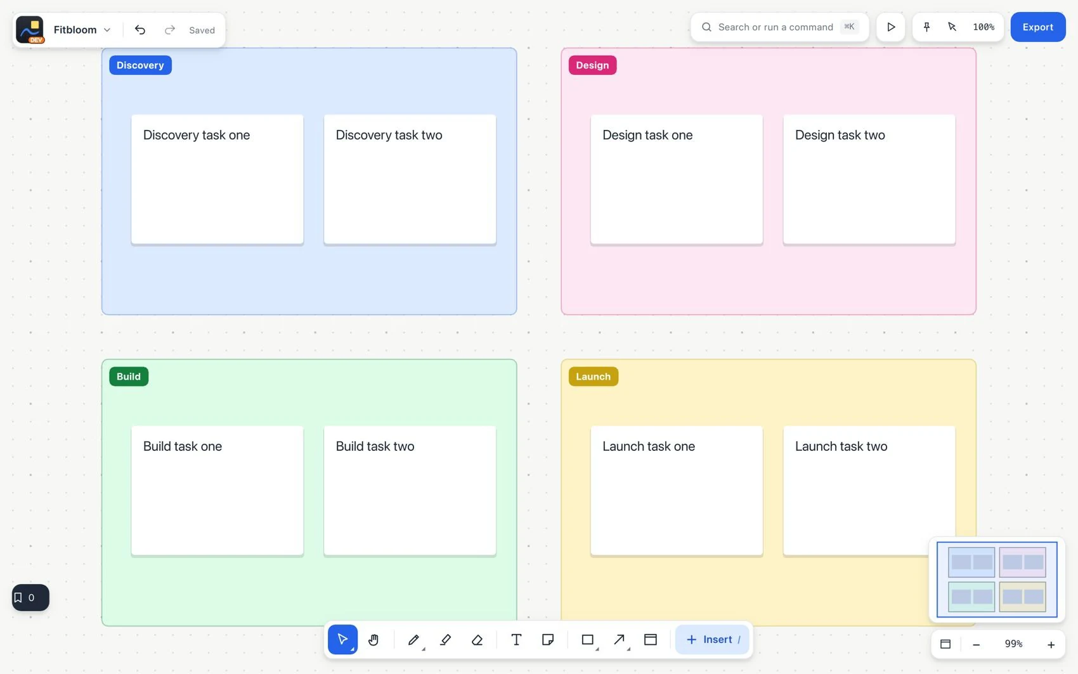Select the Build task one card
This screenshot has width=1078, height=674.
[x=218, y=490]
